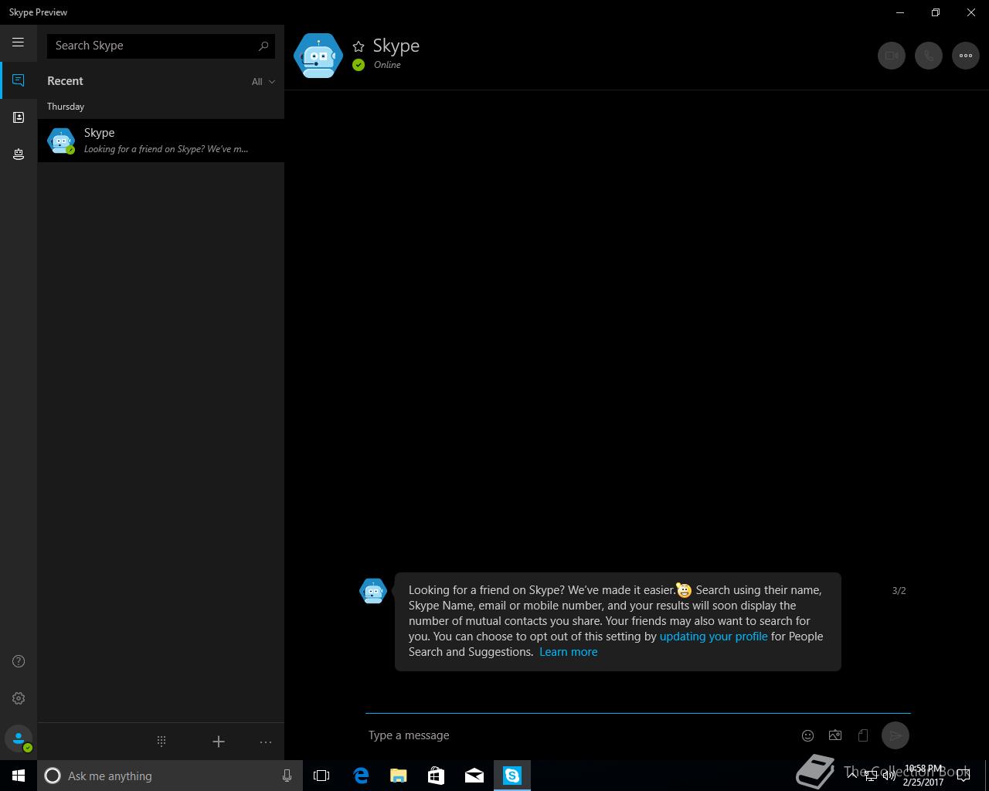
Task: Open more options in bottom list bar
Action: click(266, 742)
